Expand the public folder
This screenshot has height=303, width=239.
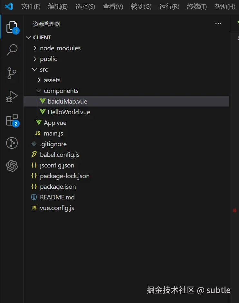[x=48, y=59]
